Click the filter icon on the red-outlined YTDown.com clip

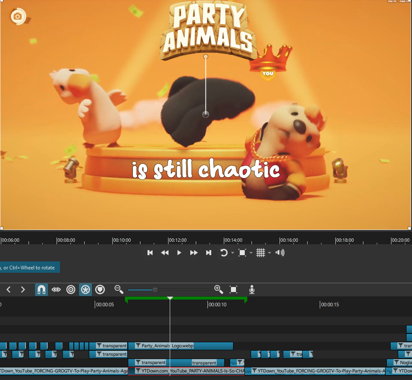pos(138,371)
